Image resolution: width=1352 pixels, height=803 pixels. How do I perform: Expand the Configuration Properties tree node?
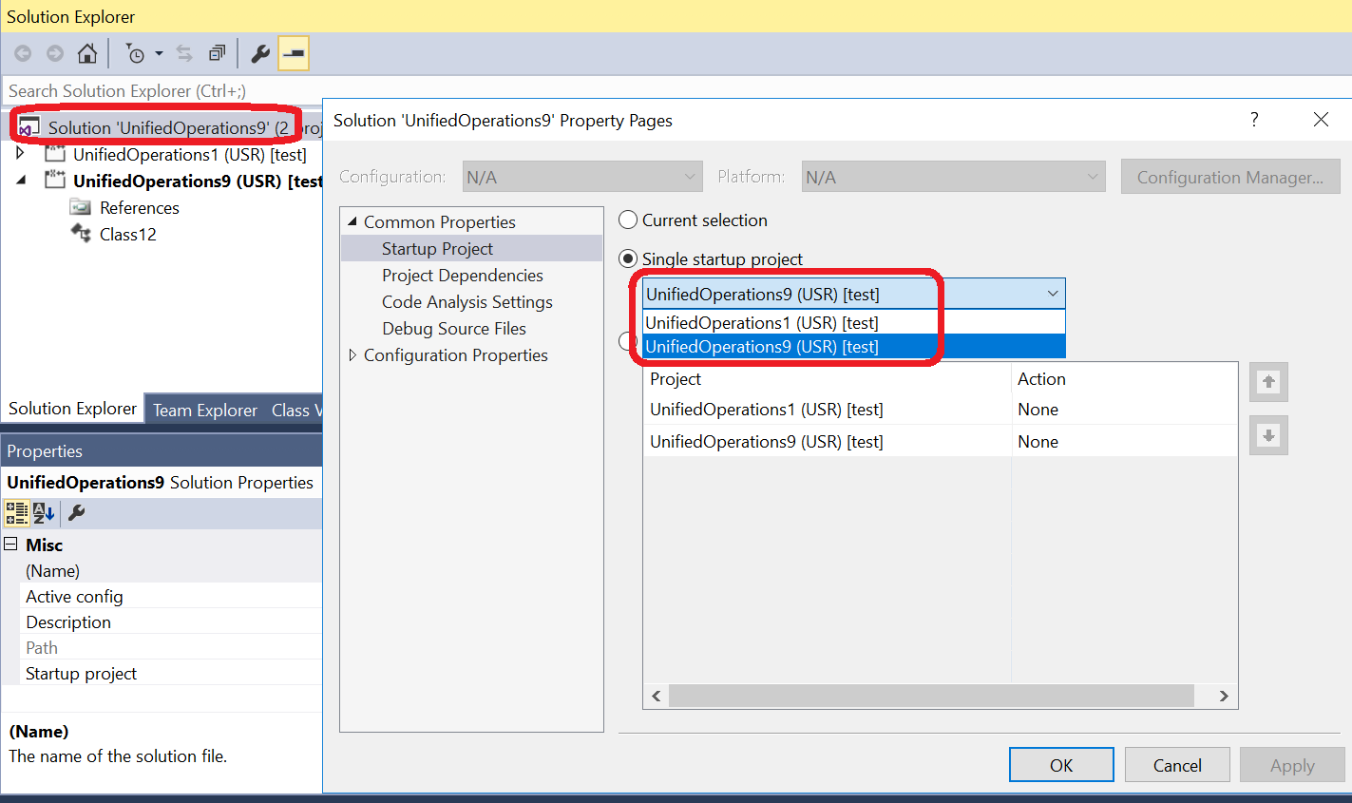point(352,354)
